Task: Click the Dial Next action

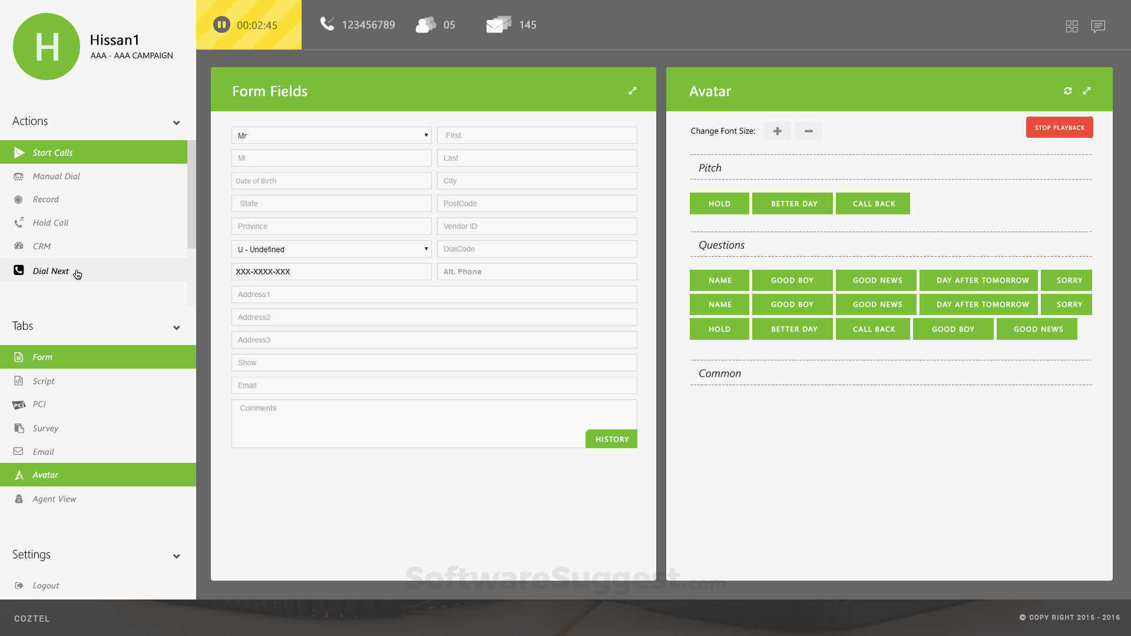Action: pyautogui.click(x=50, y=271)
